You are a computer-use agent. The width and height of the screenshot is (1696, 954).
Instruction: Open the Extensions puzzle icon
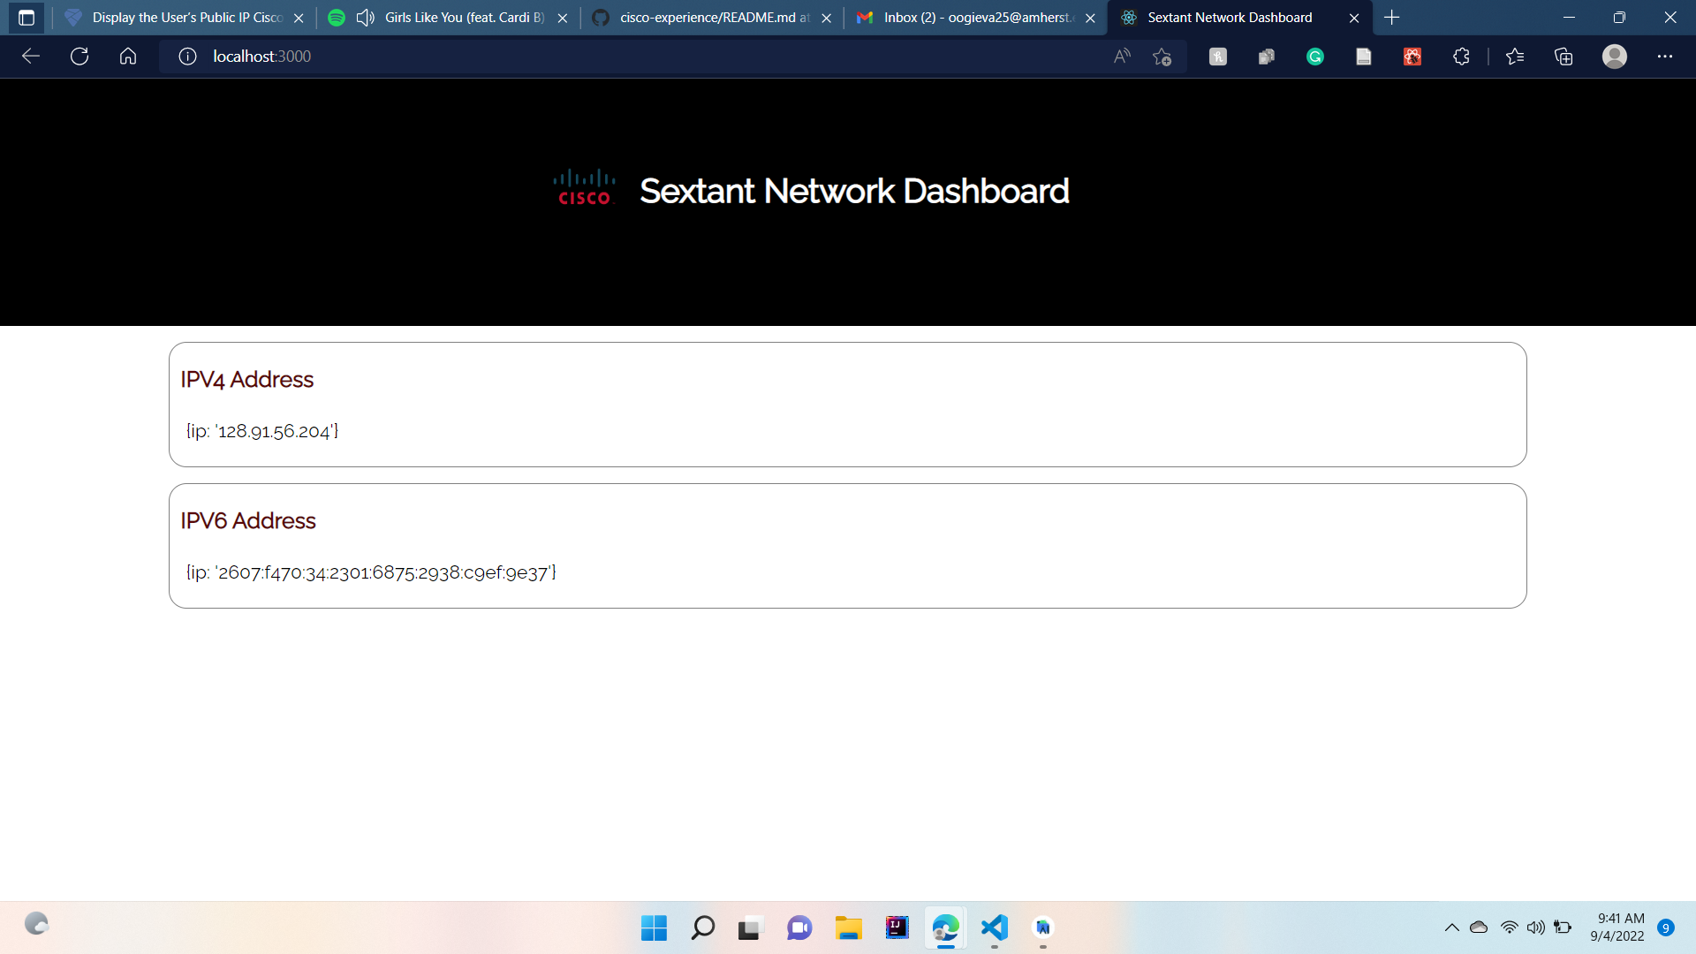(1461, 57)
